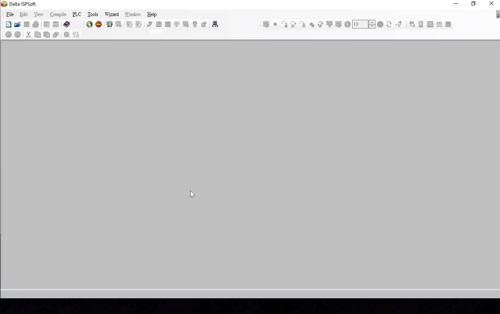This screenshot has width=500, height=314.
Task: Open the File menu
Action: click(x=10, y=14)
